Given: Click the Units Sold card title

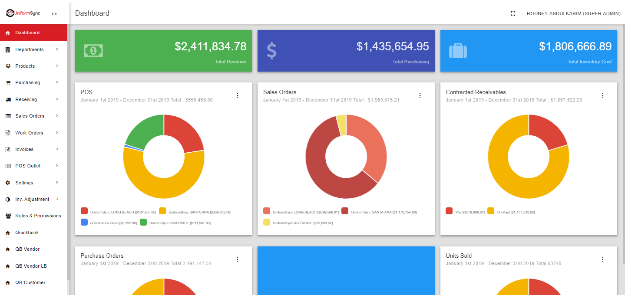Looking at the screenshot, I should click(x=459, y=256).
